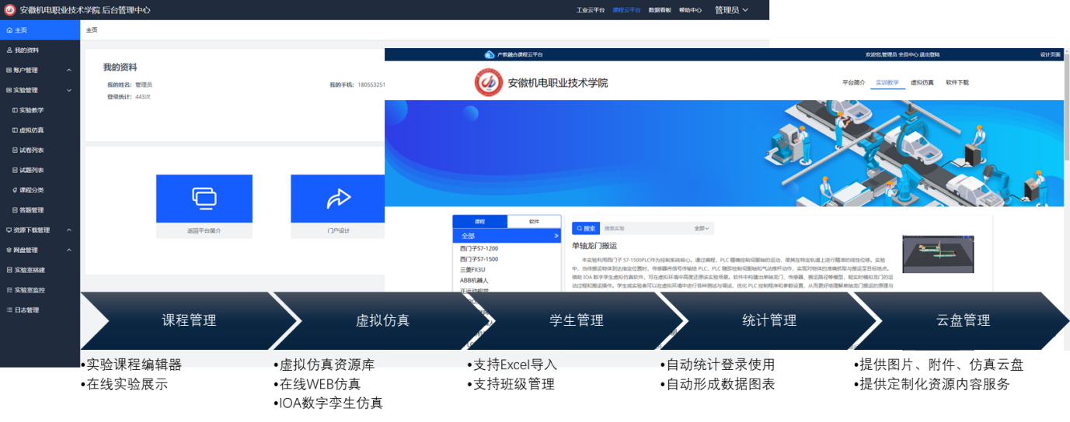The image size is (1070, 422).
Task: Open 实验室搭建 in the sidebar
Action: 26,270
